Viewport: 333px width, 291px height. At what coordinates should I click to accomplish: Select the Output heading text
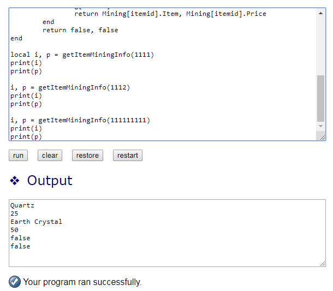50,181
